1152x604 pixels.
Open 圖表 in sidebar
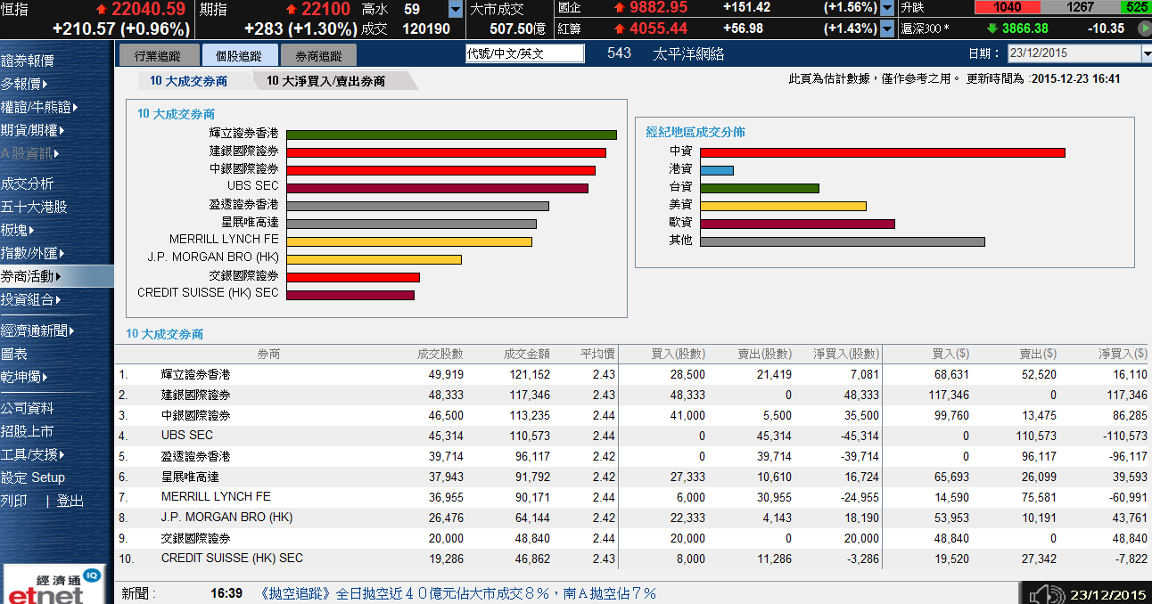pyautogui.click(x=14, y=354)
